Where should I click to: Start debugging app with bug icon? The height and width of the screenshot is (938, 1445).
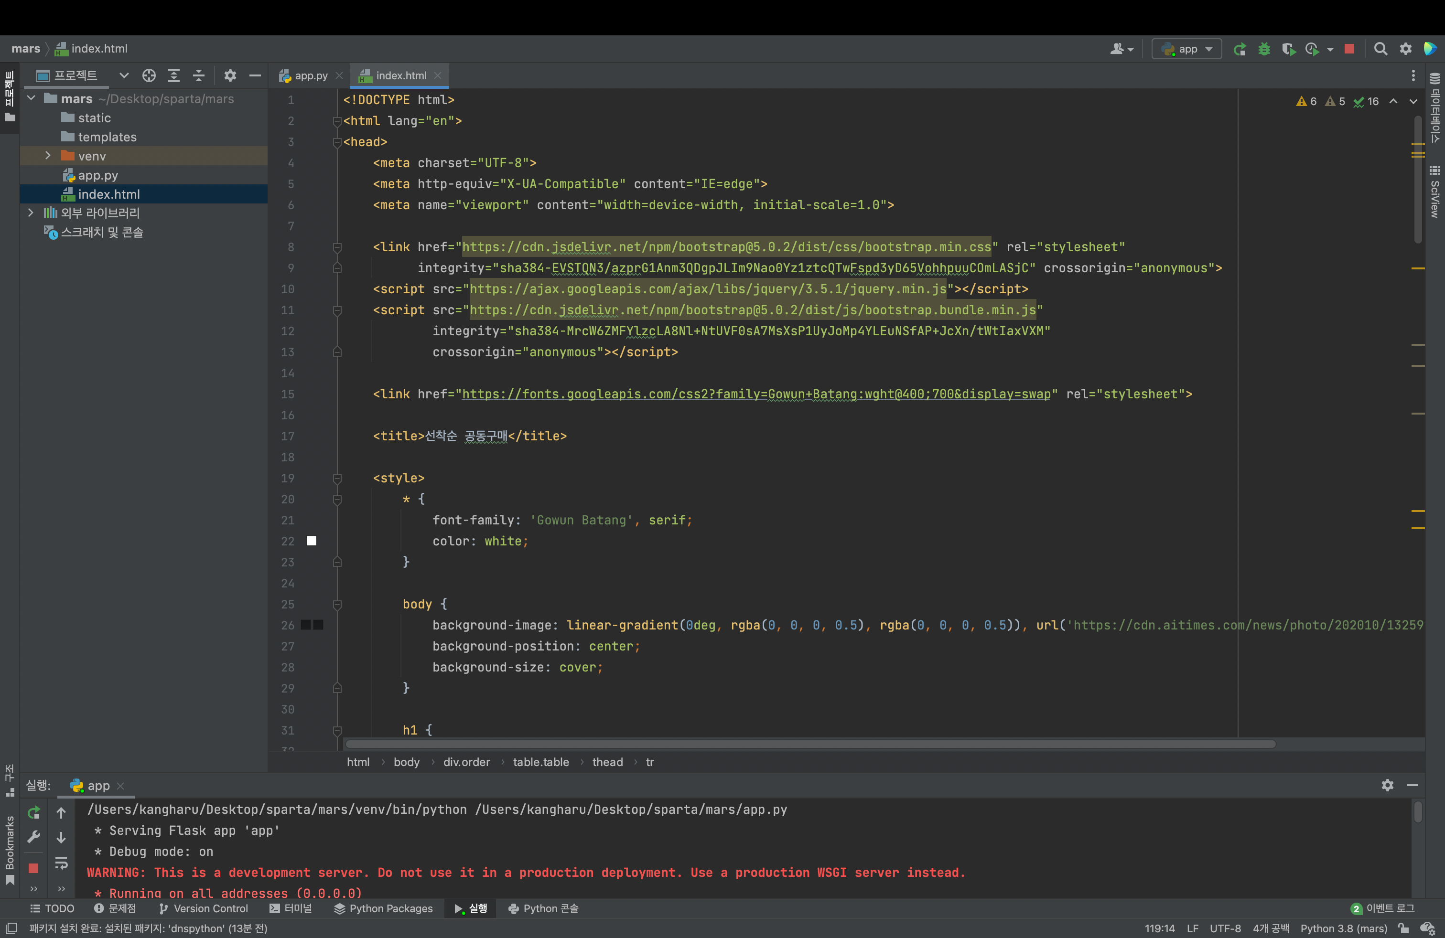click(x=1264, y=49)
